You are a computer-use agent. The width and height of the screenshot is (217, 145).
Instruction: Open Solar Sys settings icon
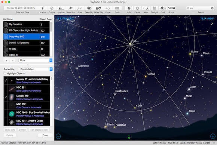70,8
